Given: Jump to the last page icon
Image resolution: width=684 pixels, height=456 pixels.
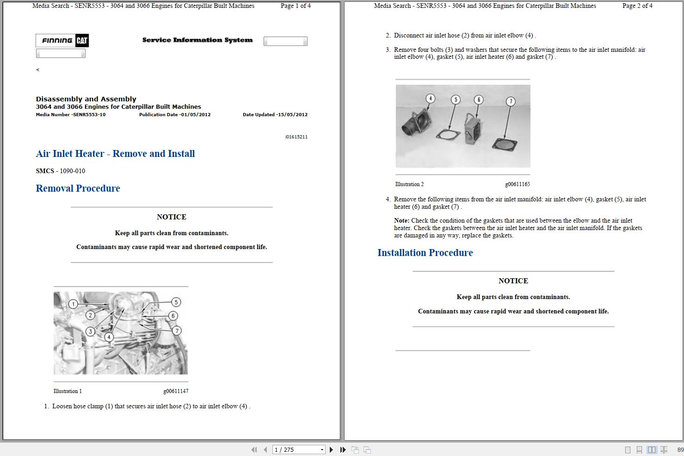Looking at the screenshot, I should [343, 450].
